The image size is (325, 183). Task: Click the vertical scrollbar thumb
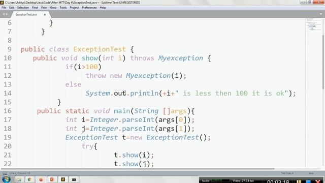pyautogui.click(x=323, y=62)
